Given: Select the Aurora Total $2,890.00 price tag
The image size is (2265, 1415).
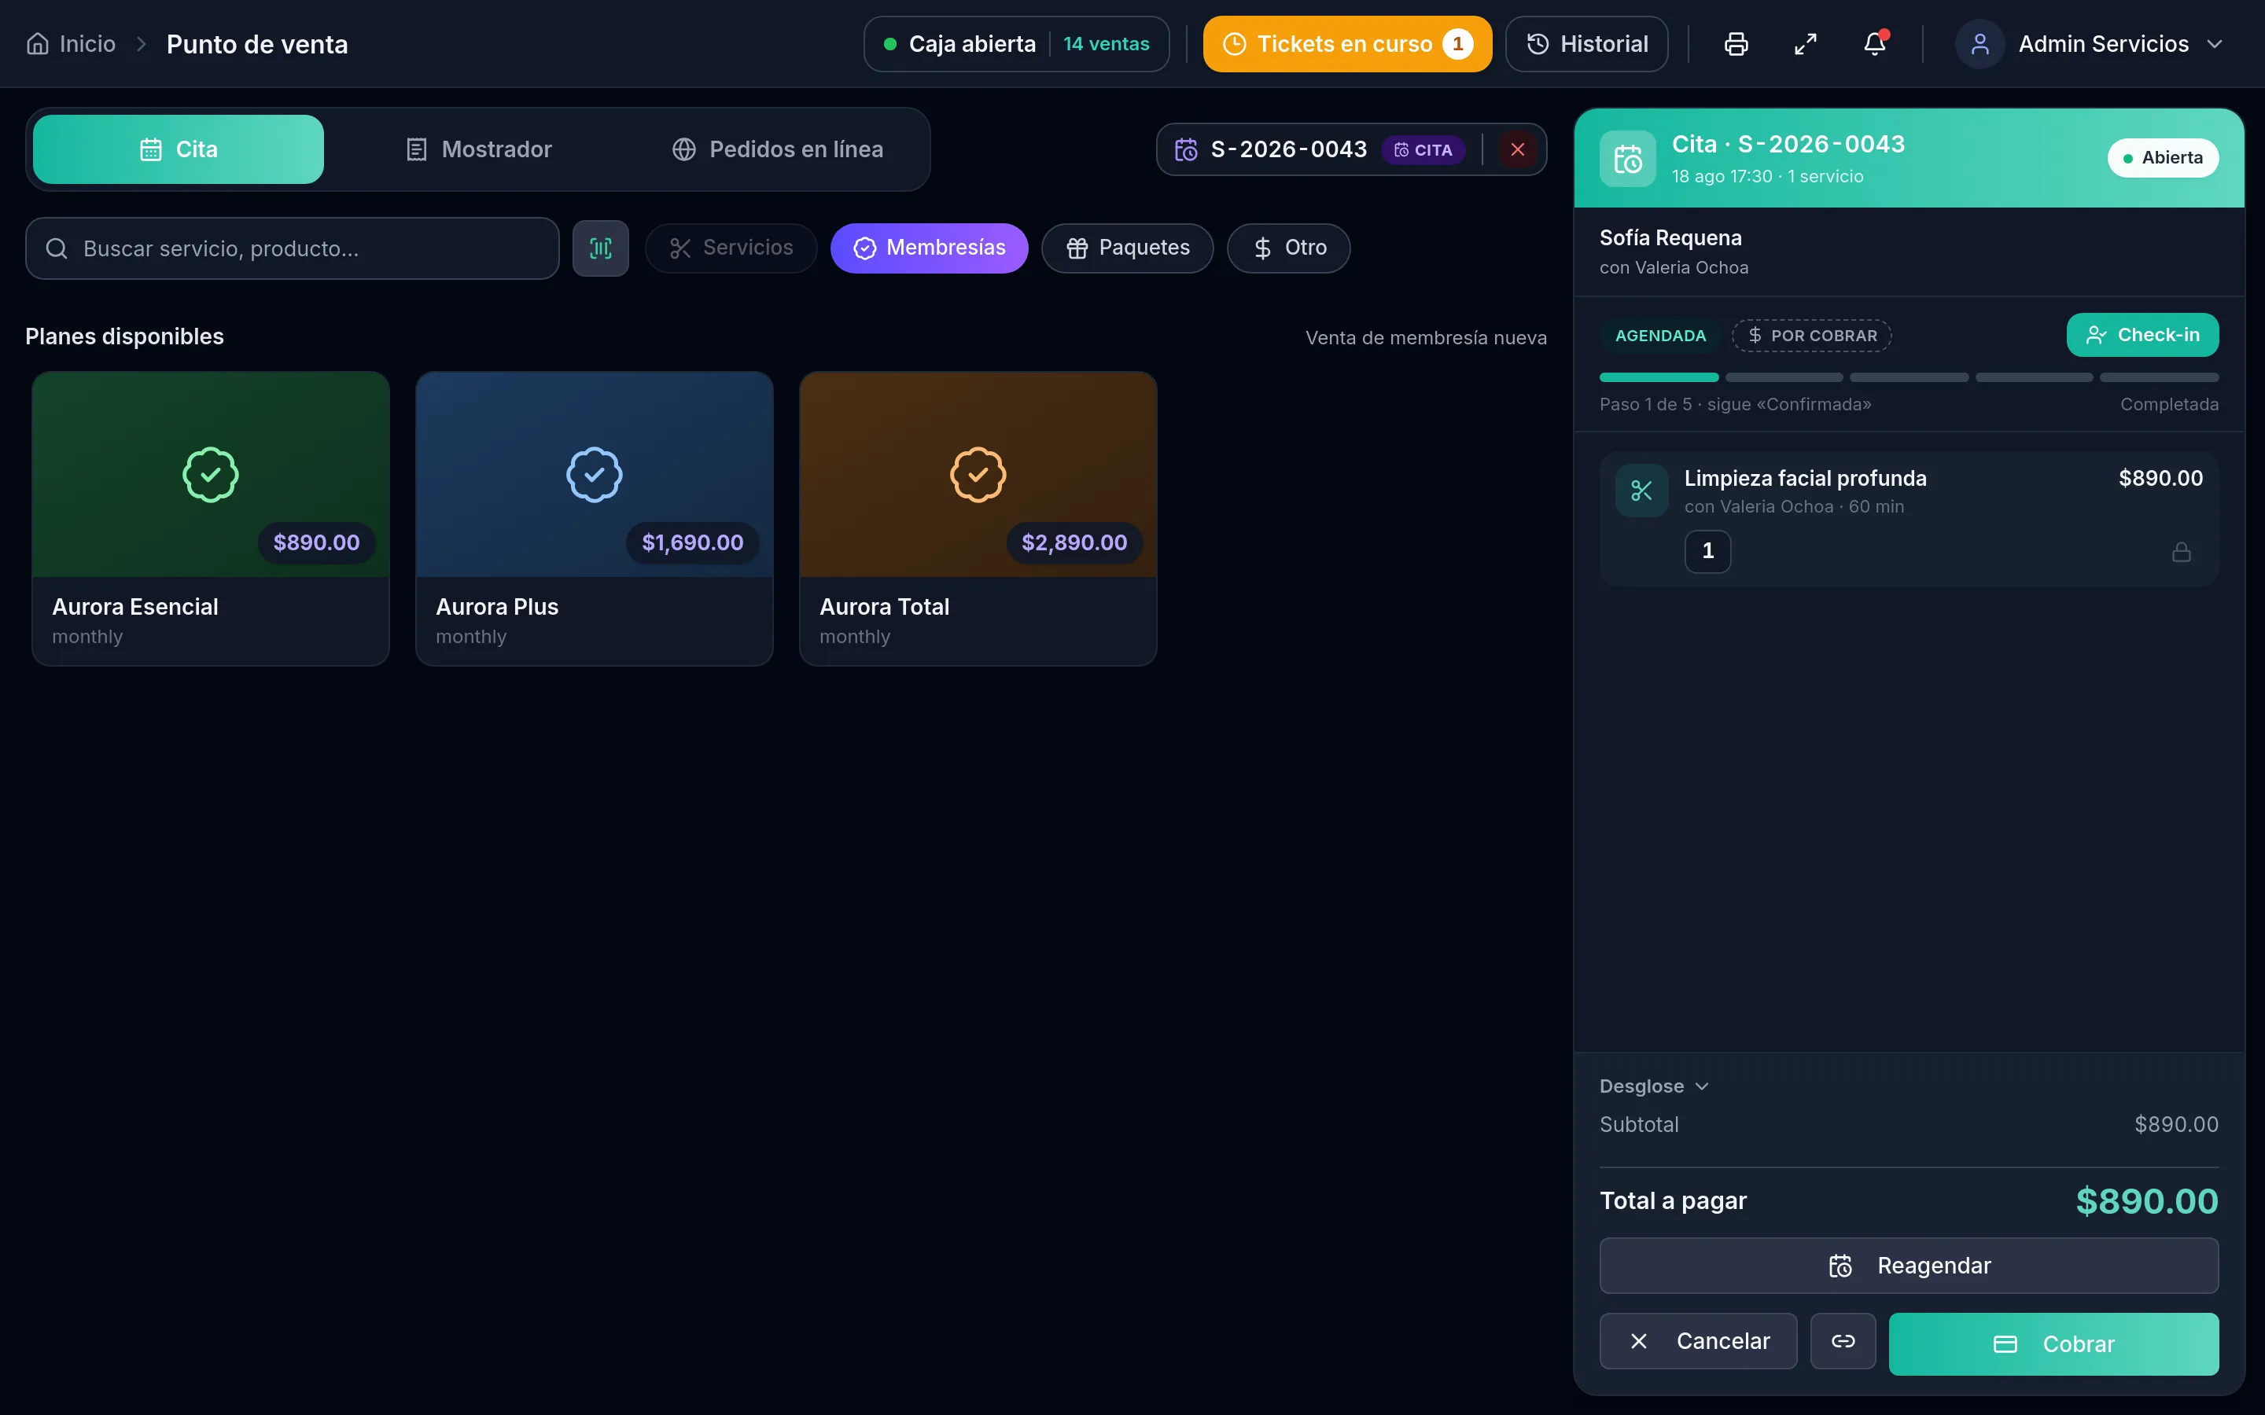Looking at the screenshot, I should [x=1074, y=542].
